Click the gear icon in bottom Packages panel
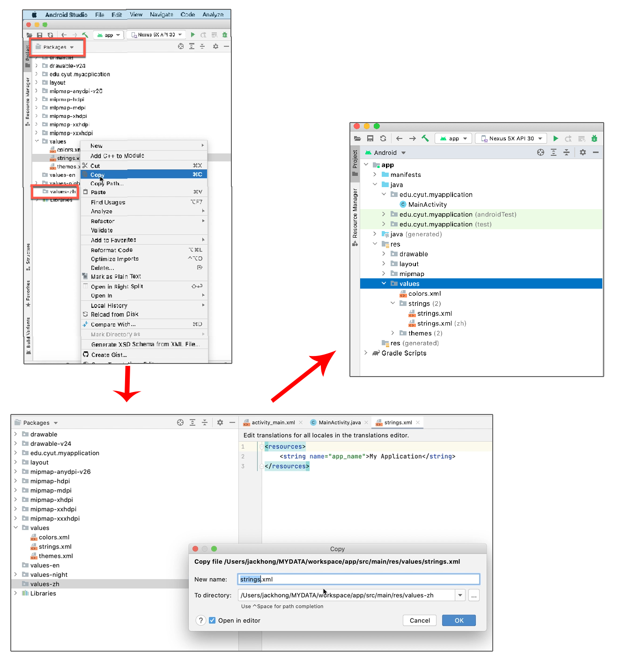This screenshot has width=622, height=661. pos(220,422)
